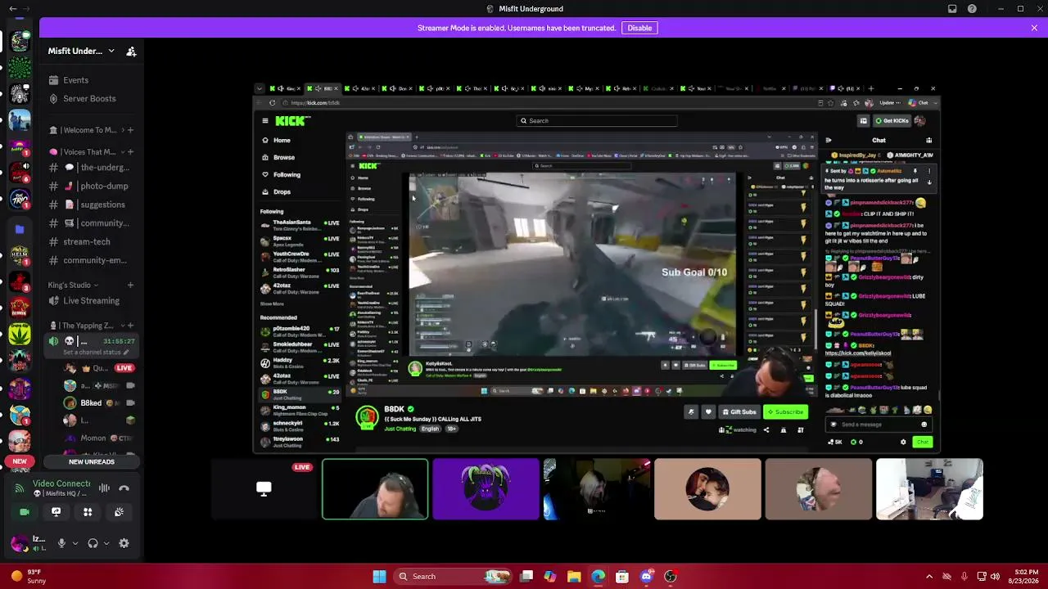Open the invite members icon beside server name
Screen dimensions: 1048x589
[x=131, y=52]
